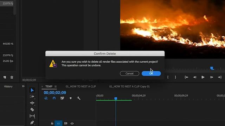Click the 25.05 fps value

pyautogui.click(x=8, y=61)
